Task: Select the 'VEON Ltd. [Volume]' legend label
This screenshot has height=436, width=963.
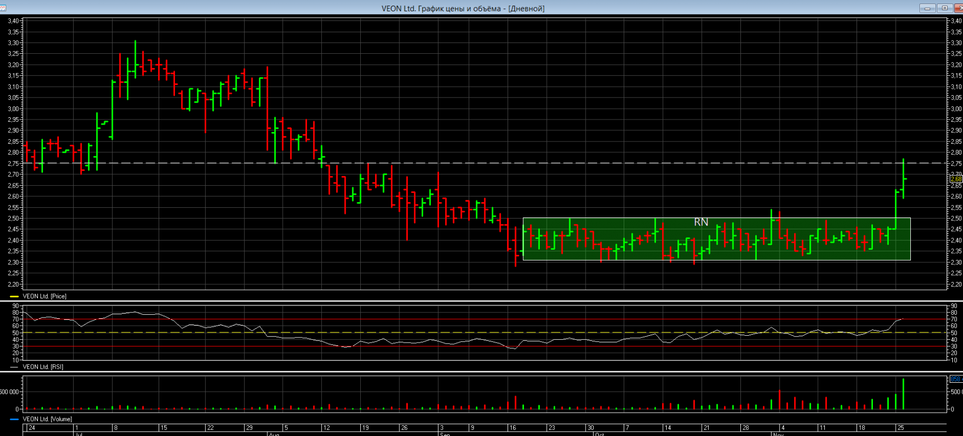Action: click(x=47, y=419)
